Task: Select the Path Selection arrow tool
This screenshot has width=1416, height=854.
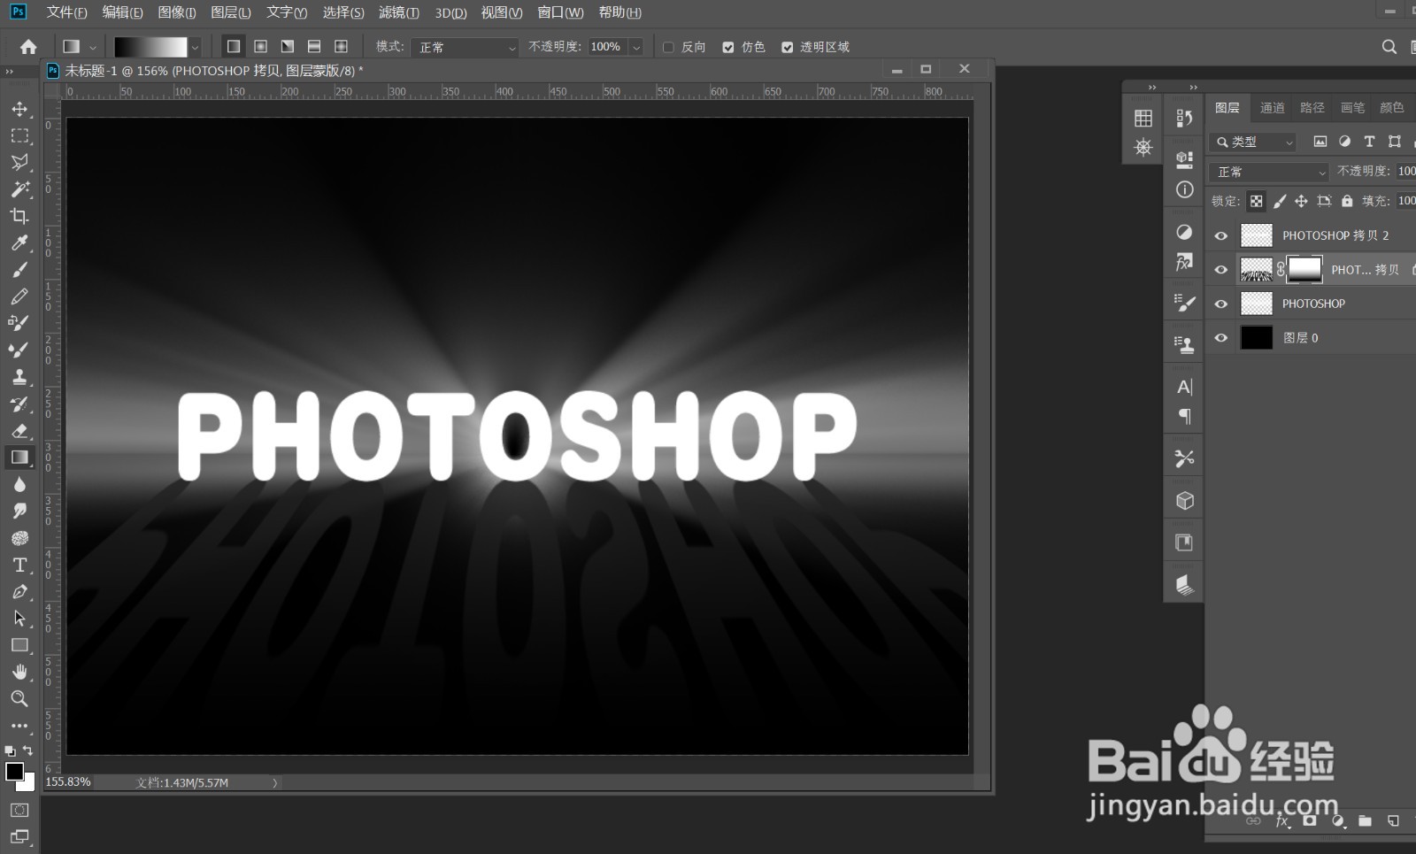Action: click(19, 618)
